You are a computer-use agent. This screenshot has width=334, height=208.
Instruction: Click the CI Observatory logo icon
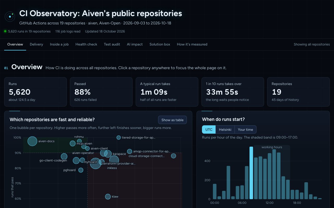(10, 17)
